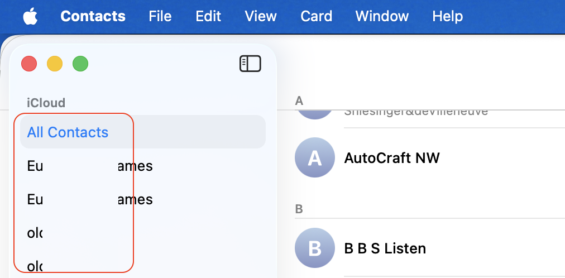Open the Card menu
This screenshot has height=278, width=565.
point(316,16)
